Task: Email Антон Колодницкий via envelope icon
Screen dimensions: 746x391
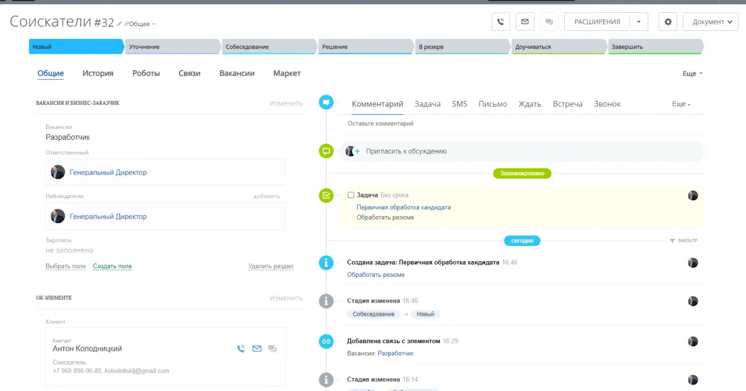Action: click(256, 348)
